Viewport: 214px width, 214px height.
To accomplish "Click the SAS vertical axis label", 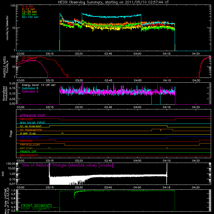I will point(3,174).
